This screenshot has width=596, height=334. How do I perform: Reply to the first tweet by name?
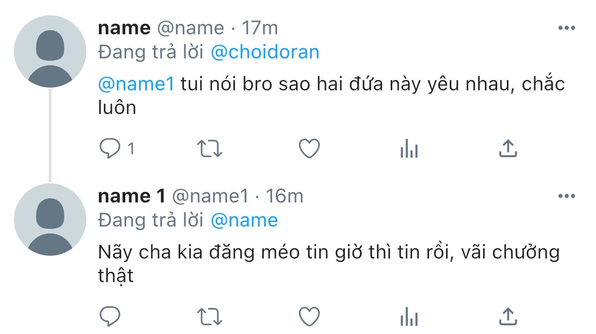(x=110, y=149)
